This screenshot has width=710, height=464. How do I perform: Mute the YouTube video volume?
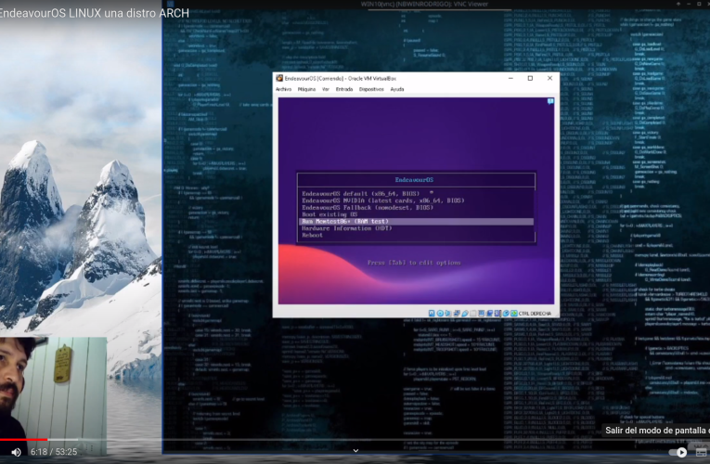[x=17, y=452]
